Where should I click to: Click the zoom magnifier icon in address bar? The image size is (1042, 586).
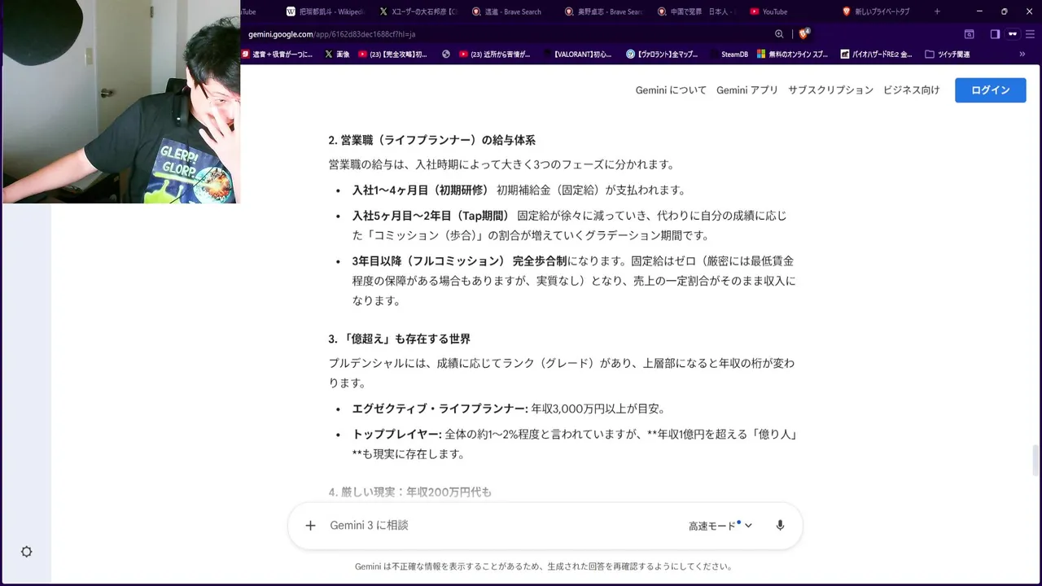tap(779, 34)
